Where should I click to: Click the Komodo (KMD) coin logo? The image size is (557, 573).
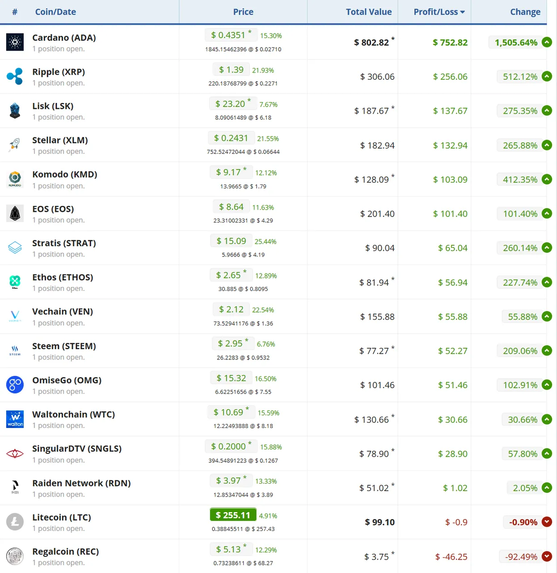tap(15, 179)
